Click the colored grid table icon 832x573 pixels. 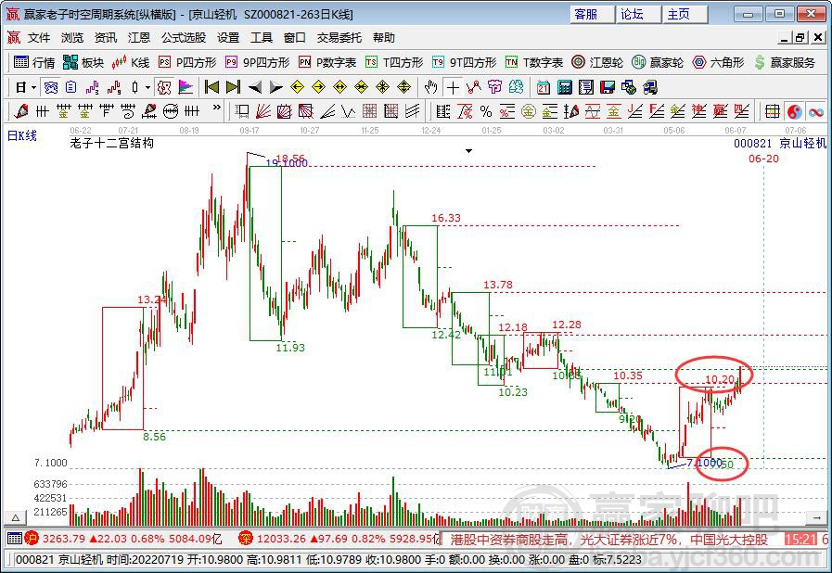pyautogui.click(x=773, y=111)
